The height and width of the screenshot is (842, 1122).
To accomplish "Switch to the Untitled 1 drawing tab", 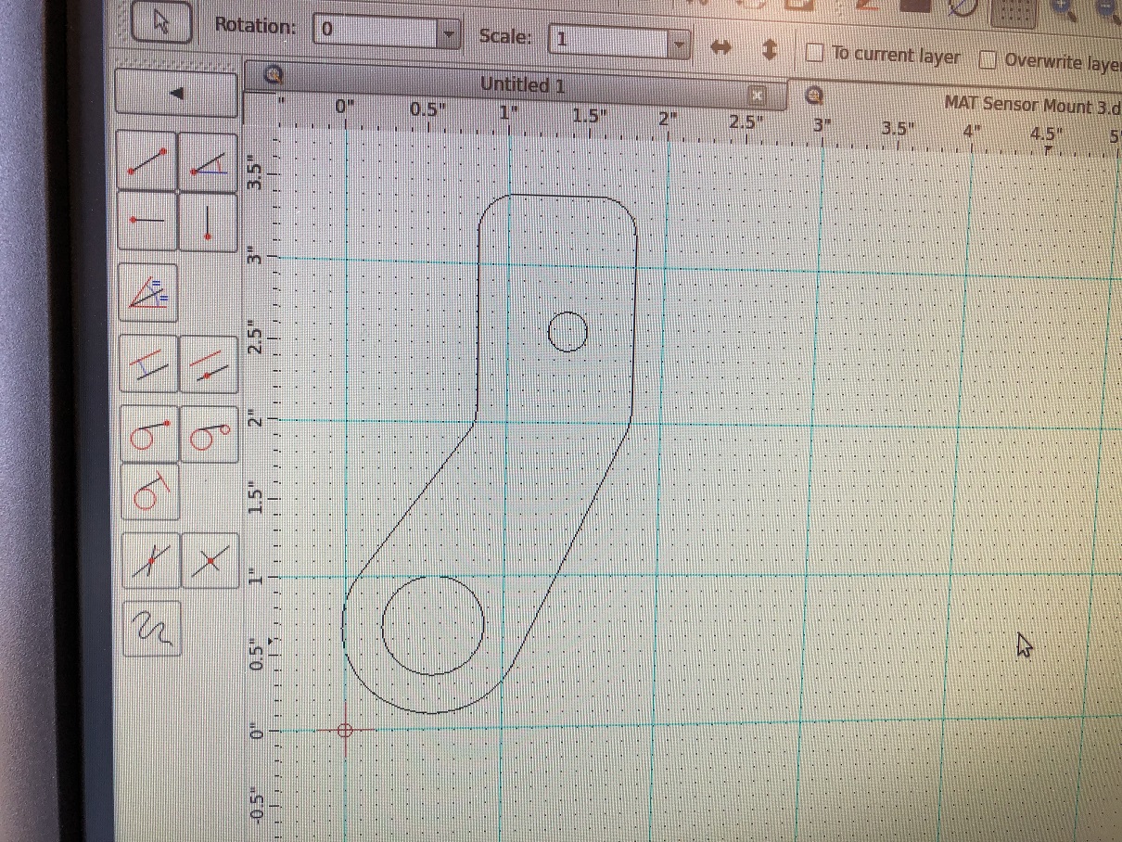I will [521, 85].
